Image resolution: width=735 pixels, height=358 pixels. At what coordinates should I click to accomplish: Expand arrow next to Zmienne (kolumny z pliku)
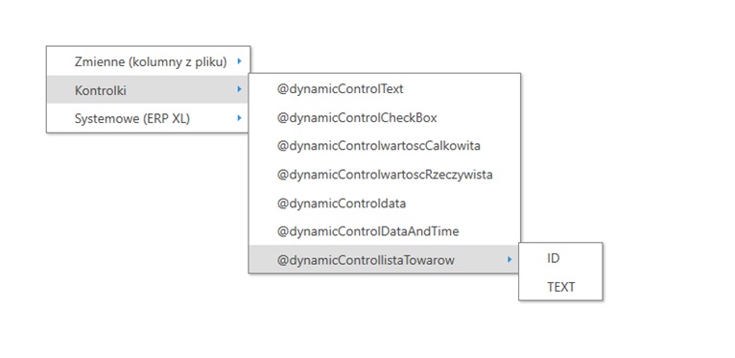(x=240, y=60)
